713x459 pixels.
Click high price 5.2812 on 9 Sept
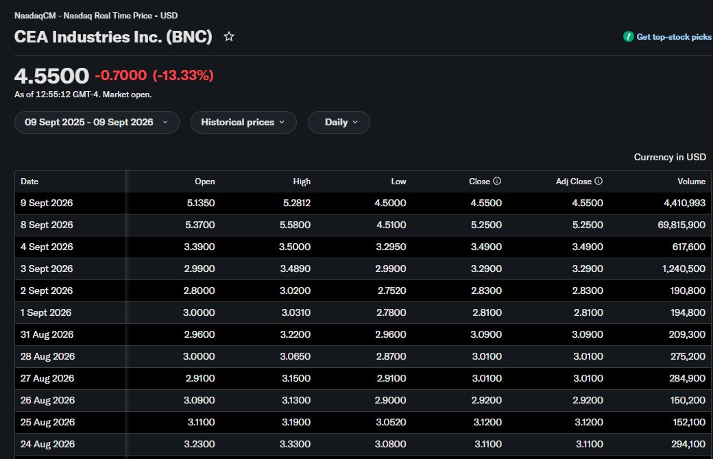296,203
